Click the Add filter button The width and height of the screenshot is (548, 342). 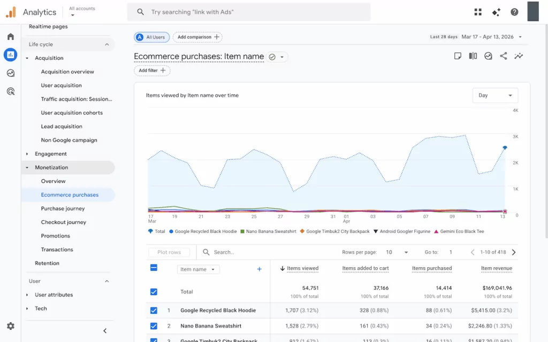point(152,71)
